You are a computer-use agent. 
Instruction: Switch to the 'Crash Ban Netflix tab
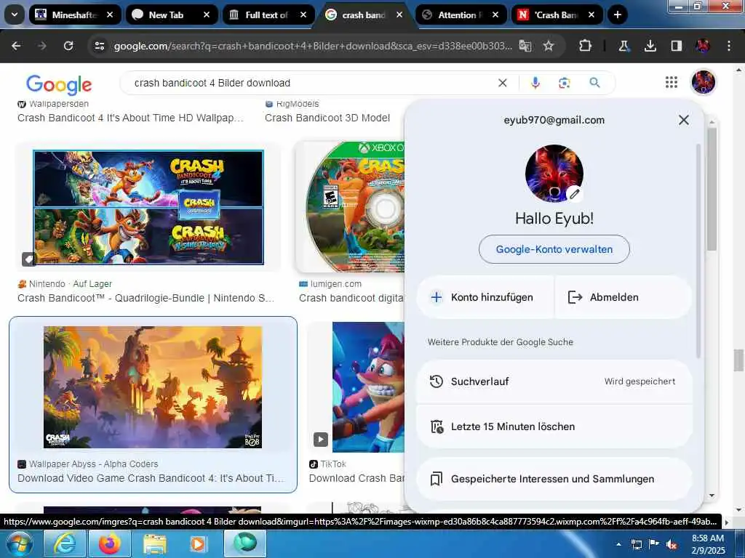tap(557, 15)
